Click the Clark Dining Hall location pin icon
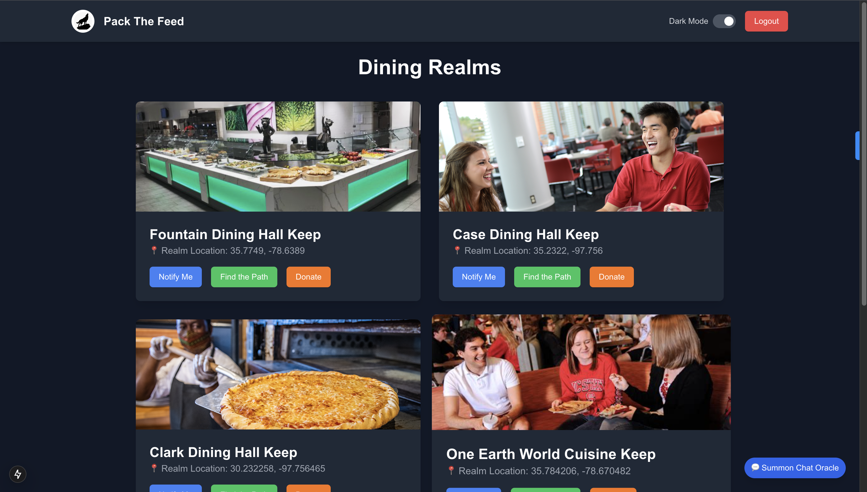The width and height of the screenshot is (867, 492). 154,468
